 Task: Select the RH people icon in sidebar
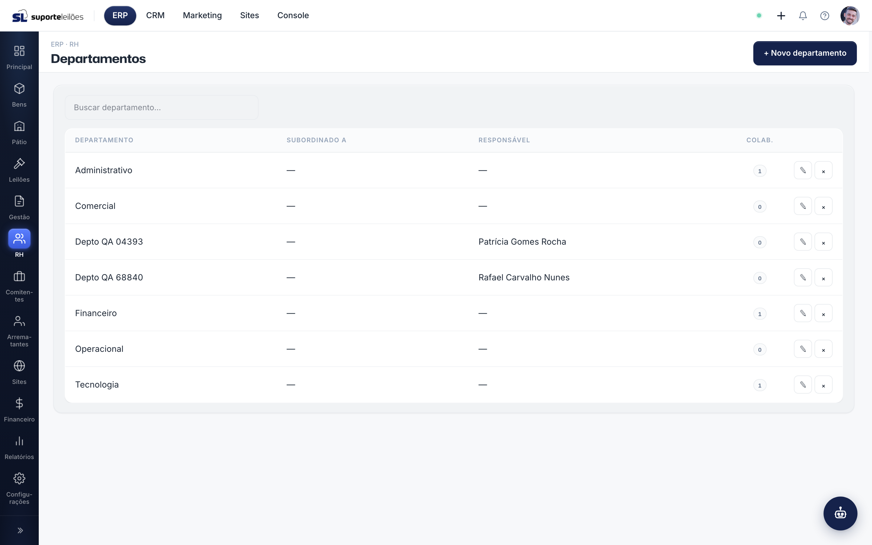(x=19, y=239)
